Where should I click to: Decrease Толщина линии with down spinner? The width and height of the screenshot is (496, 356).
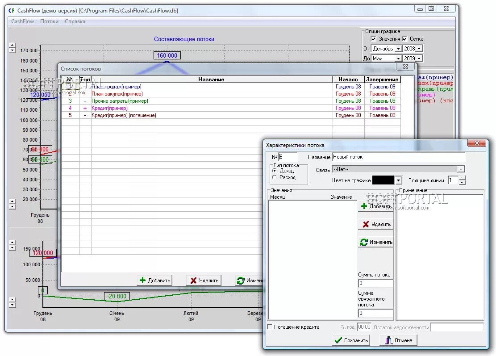coord(462,183)
